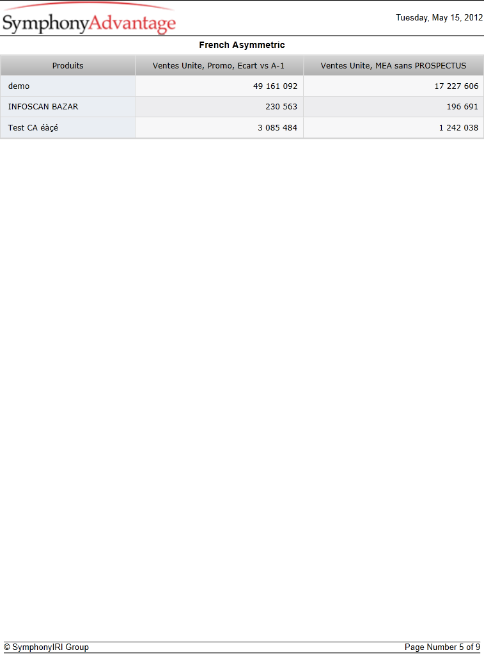Click the red Advantage part of logo

tap(132, 24)
